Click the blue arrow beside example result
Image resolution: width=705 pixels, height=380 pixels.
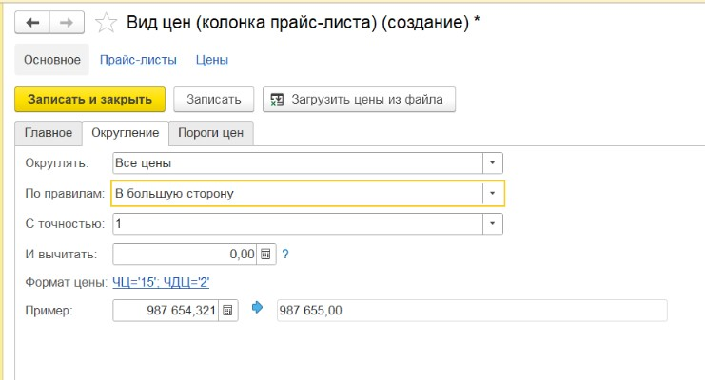(257, 308)
